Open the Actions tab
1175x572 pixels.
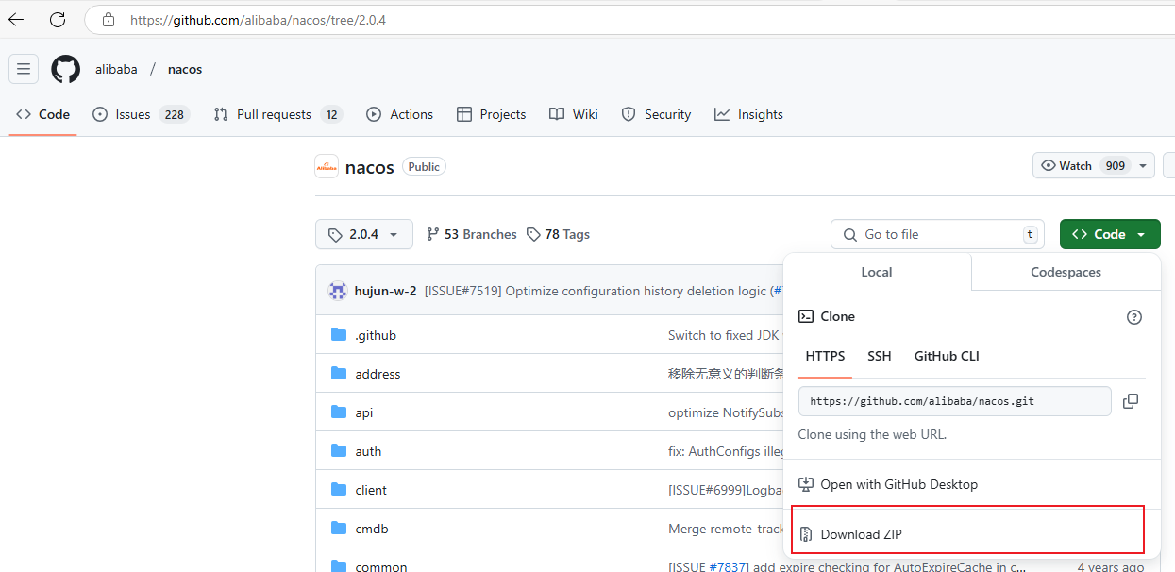pyautogui.click(x=399, y=114)
